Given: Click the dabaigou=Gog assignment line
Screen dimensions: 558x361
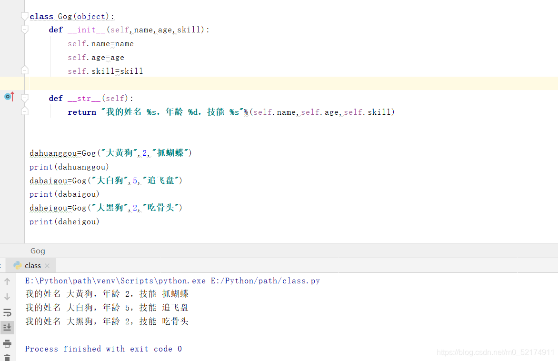Looking at the screenshot, I should pyautogui.click(x=106, y=180).
